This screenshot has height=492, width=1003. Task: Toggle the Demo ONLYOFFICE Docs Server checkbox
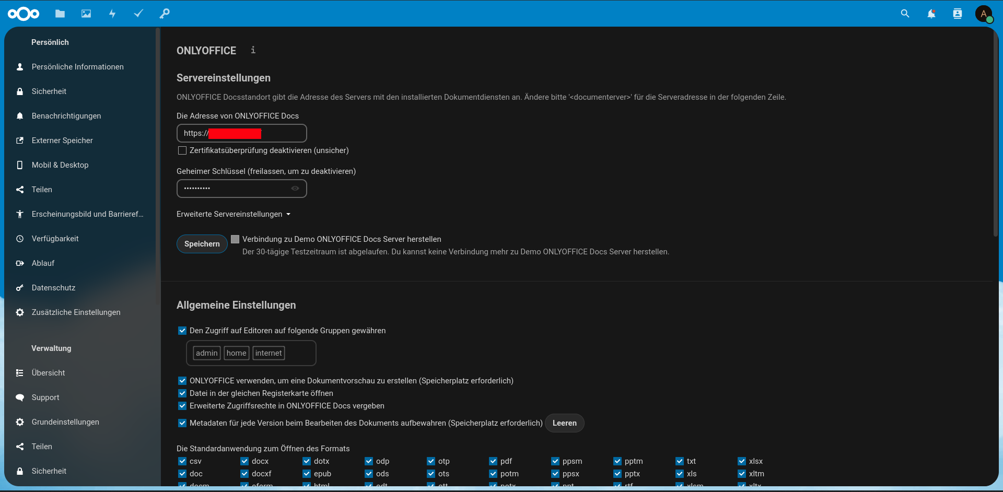click(x=235, y=239)
